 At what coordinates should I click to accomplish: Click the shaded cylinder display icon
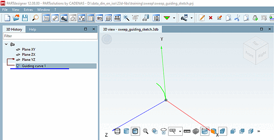pos(126,131)
